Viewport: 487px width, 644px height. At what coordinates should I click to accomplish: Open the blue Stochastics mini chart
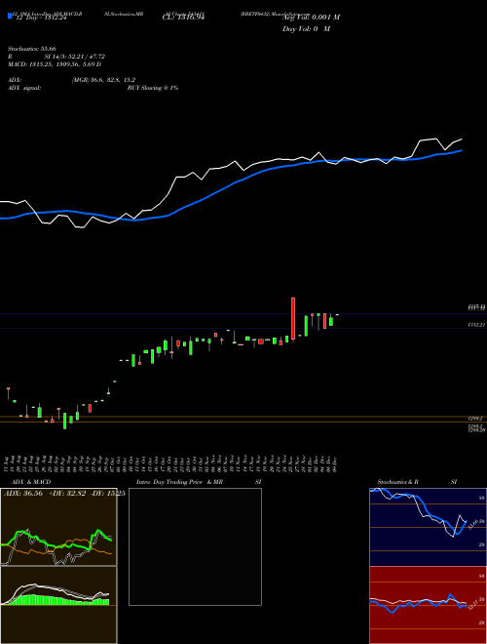pos(428,527)
